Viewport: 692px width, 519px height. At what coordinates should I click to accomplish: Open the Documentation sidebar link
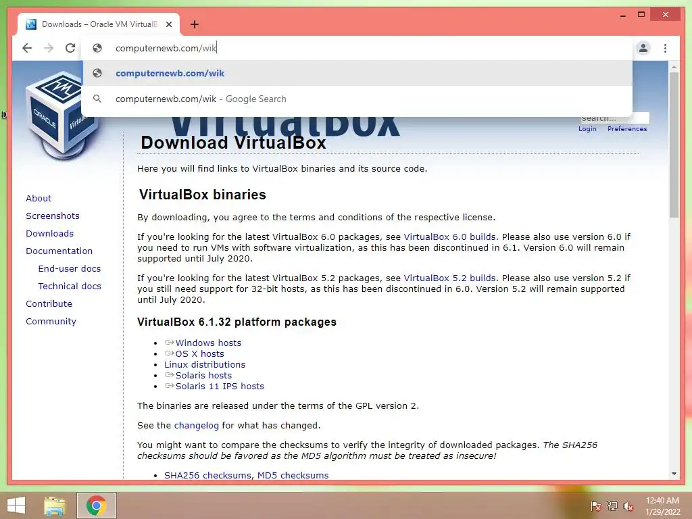pos(59,251)
